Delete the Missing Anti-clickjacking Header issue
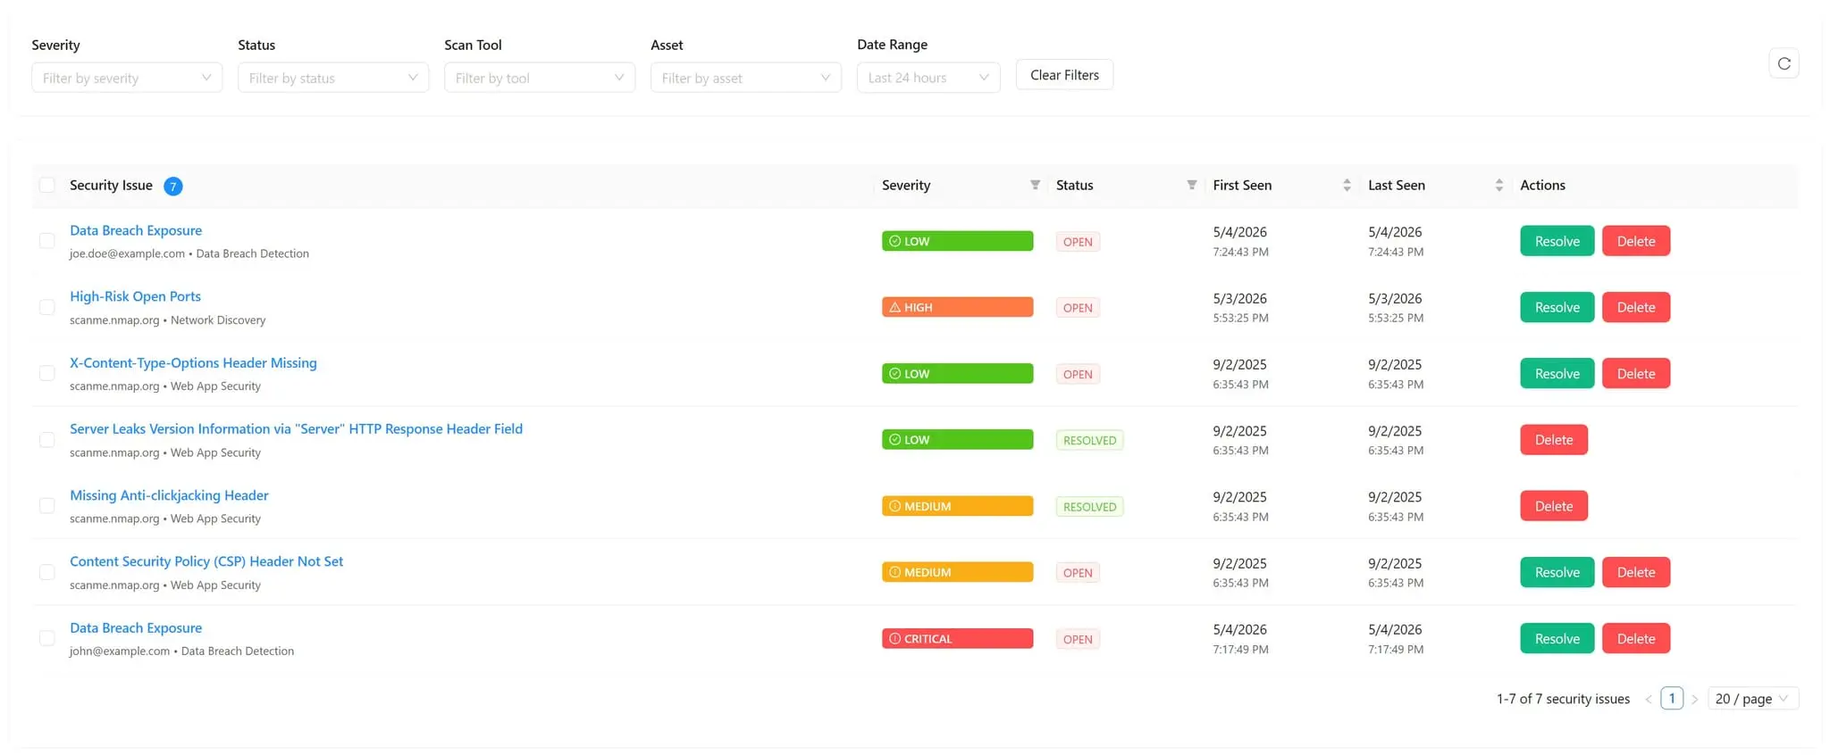This screenshot has width=1830, height=755. 1554,506
